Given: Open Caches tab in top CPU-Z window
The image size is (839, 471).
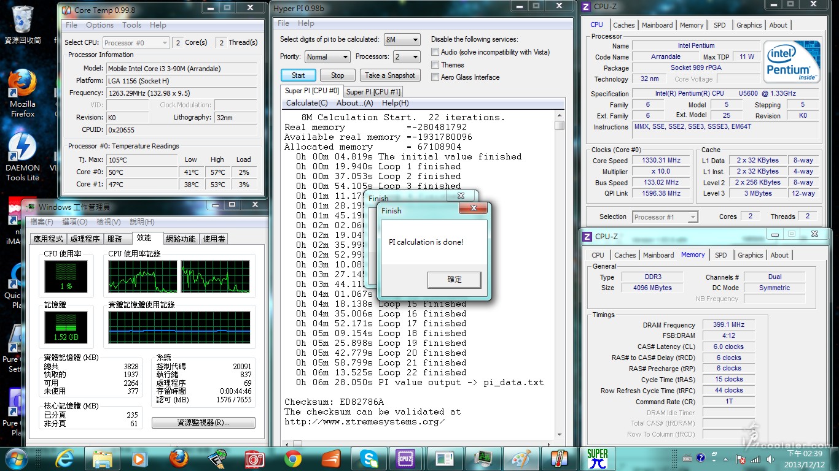Looking at the screenshot, I should [x=624, y=25].
